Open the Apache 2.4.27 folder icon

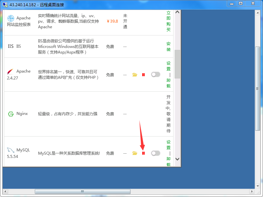tap(135, 75)
